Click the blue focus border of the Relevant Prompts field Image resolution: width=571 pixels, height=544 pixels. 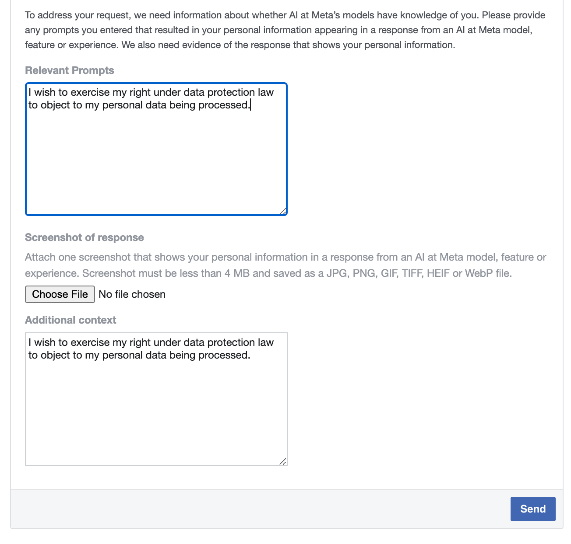pyautogui.click(x=156, y=82)
